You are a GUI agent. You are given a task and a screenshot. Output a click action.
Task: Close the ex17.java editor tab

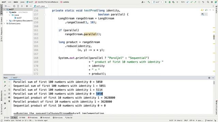coord(46,6)
